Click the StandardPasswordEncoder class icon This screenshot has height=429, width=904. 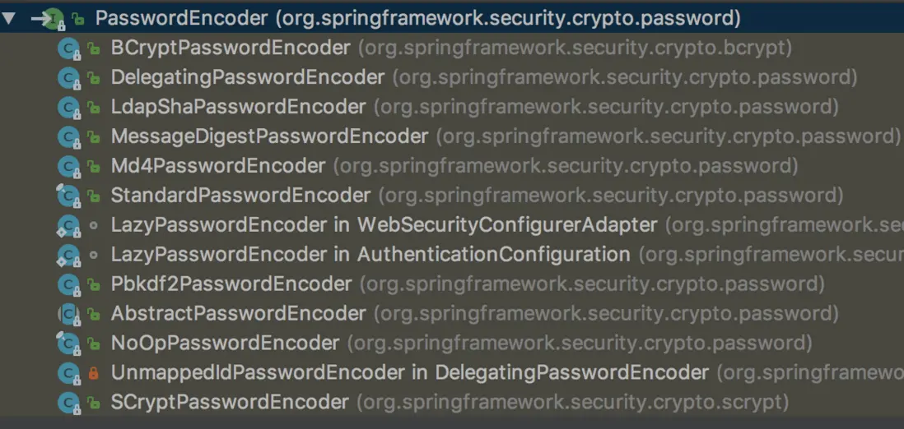click(68, 196)
